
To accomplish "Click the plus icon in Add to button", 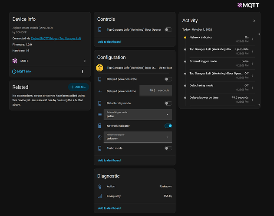I will (x=72, y=87).
